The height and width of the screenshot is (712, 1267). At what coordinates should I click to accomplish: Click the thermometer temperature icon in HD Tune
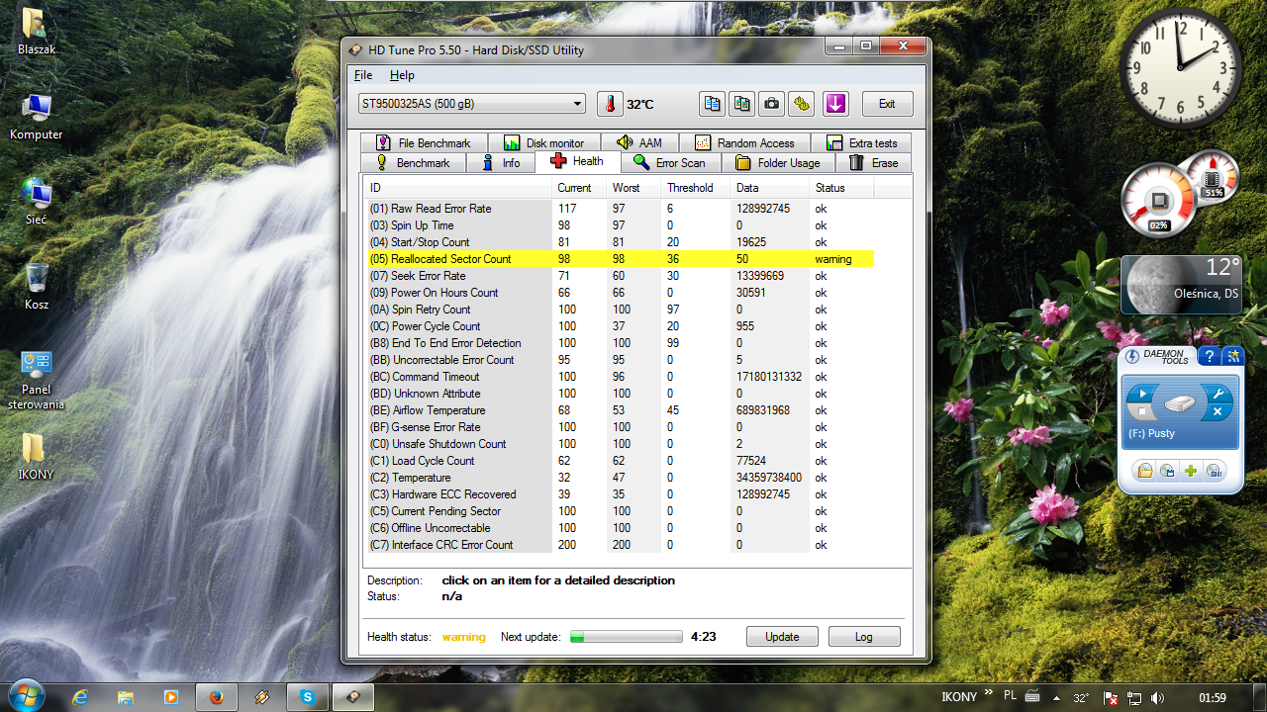point(611,104)
